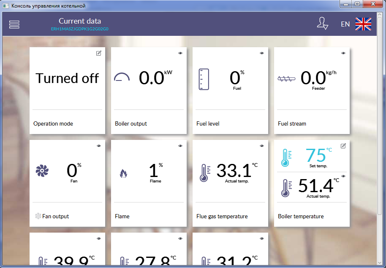Image resolution: width=386 pixels, height=268 pixels.
Task: Click the Fan output card label
Action: [x=56, y=216]
